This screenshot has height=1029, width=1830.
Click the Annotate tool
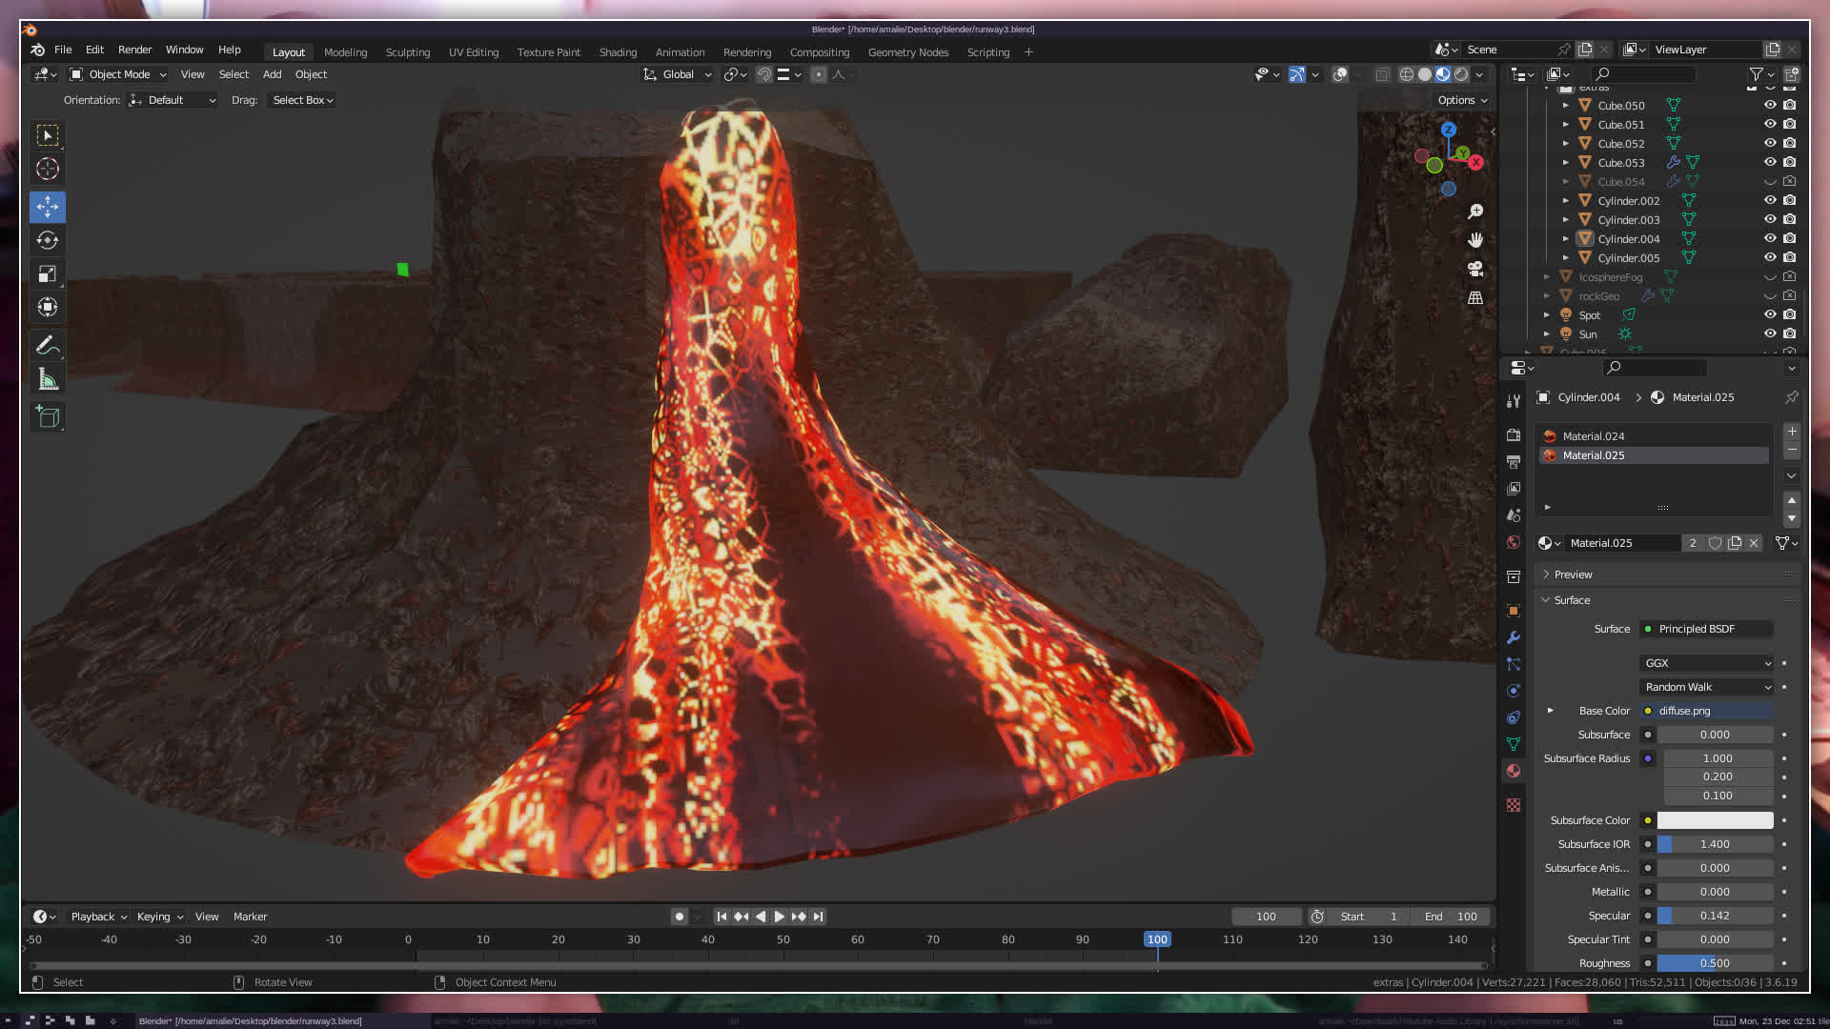pyautogui.click(x=48, y=345)
